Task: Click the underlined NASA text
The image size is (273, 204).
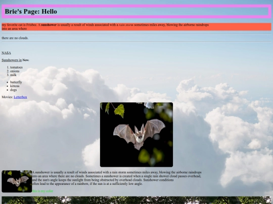Action: (6, 53)
